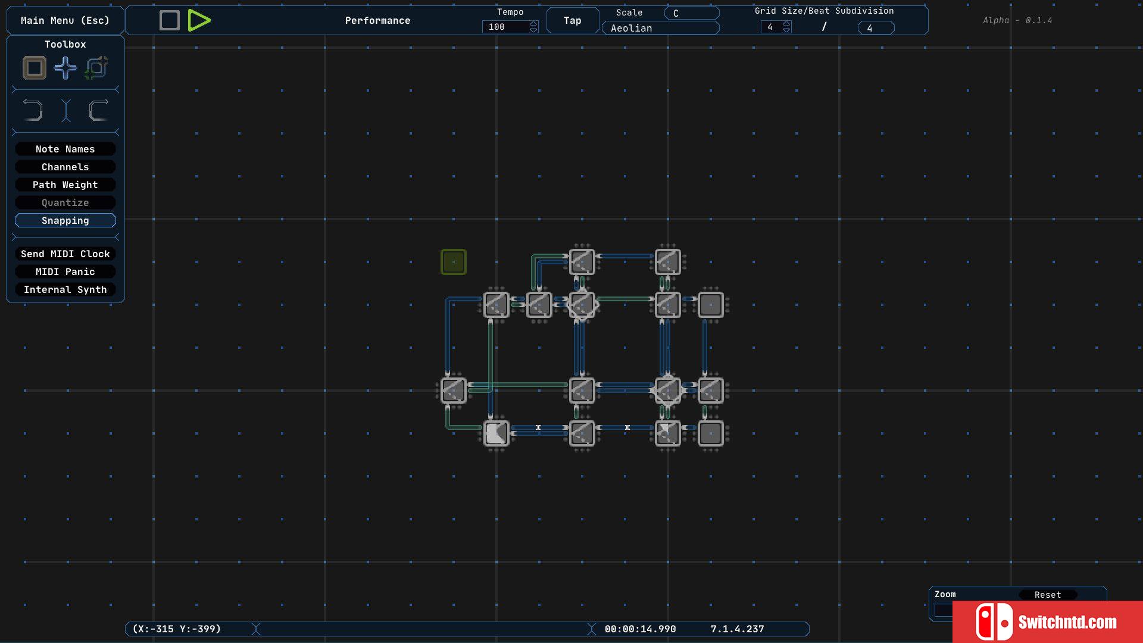Expand the Grid Size beat subdivision dropdown
This screenshot has width=1143, height=643.
[872, 27]
